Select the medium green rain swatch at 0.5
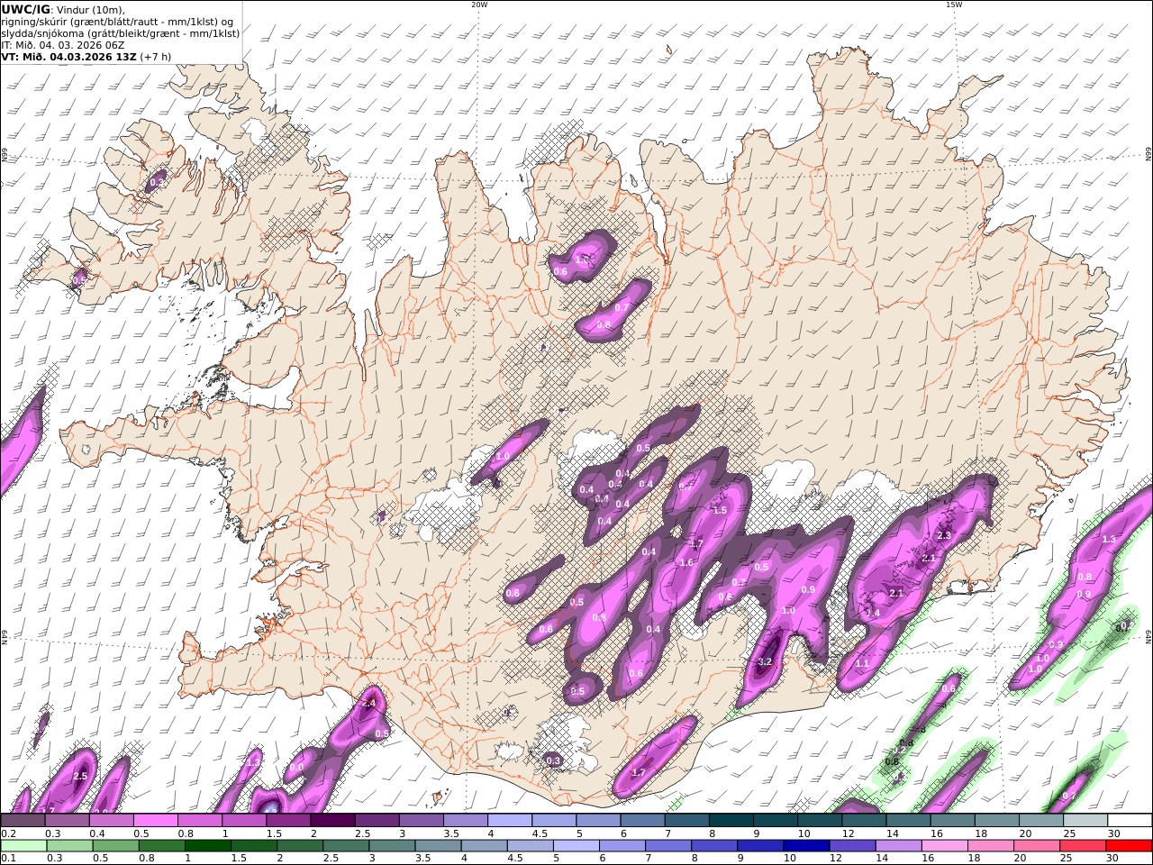 115,845
